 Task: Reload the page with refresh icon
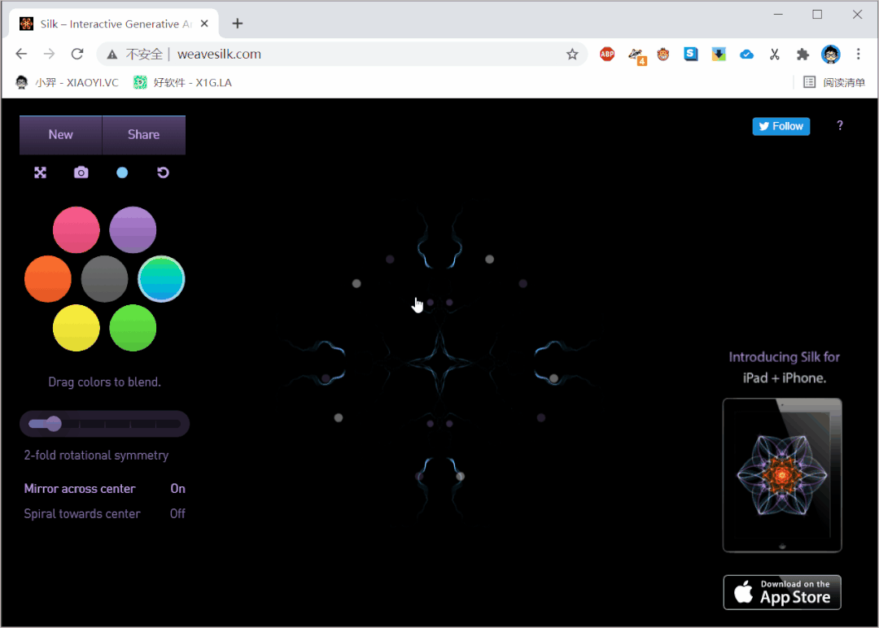[x=77, y=55]
